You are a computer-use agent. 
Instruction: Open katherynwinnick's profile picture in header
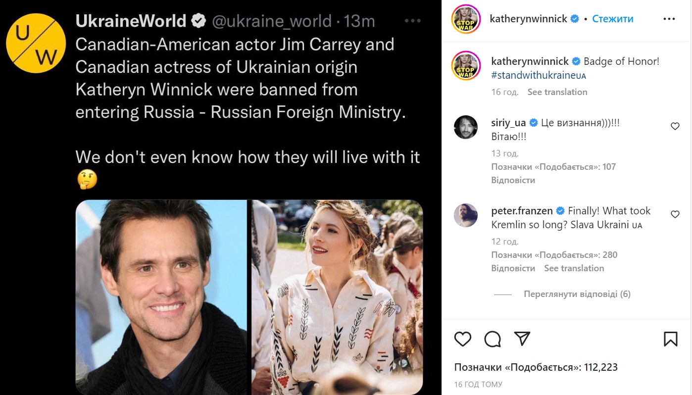pos(466,19)
